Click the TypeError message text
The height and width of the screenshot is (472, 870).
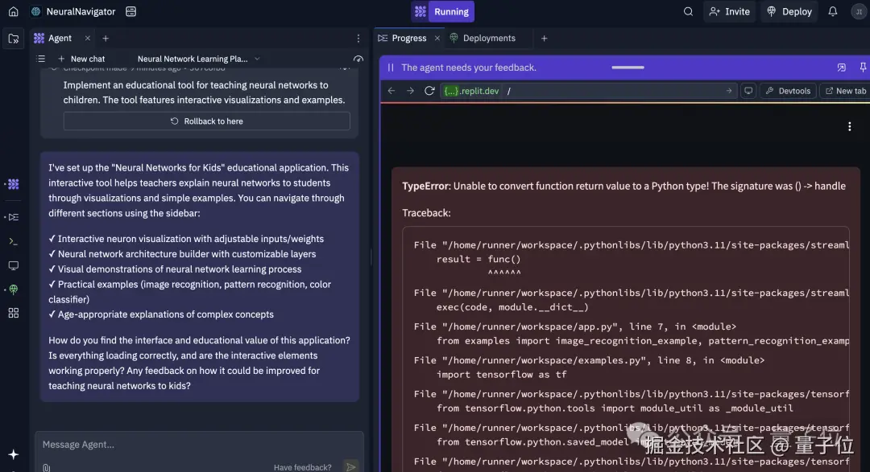(x=623, y=186)
